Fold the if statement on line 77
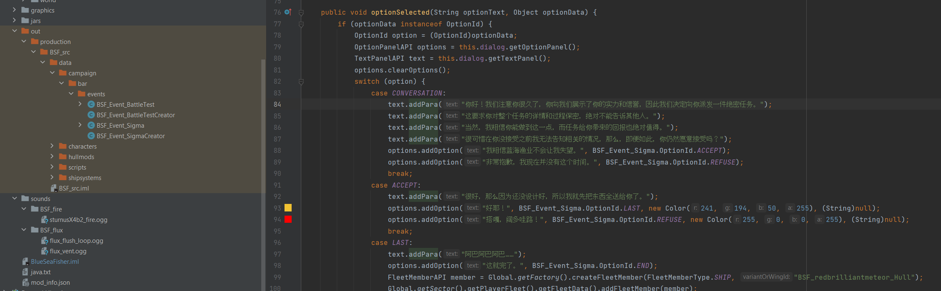 click(301, 25)
